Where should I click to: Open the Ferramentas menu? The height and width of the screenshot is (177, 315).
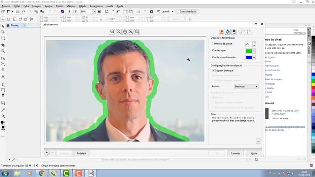click(x=96, y=6)
